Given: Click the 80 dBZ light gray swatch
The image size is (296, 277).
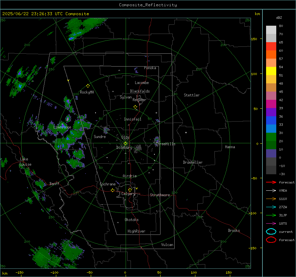Looking at the screenshot, I should coord(271,30).
